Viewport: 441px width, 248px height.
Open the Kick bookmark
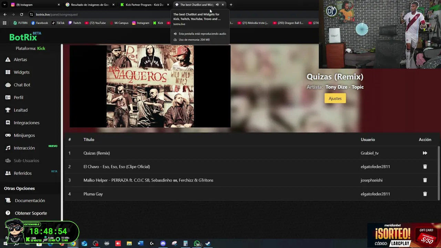click(158, 23)
